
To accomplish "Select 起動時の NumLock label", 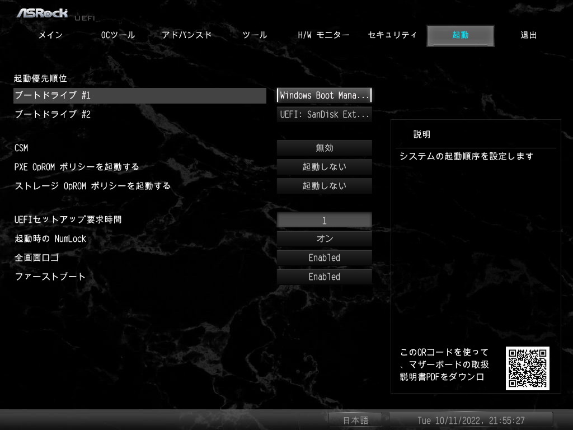I will click(50, 239).
